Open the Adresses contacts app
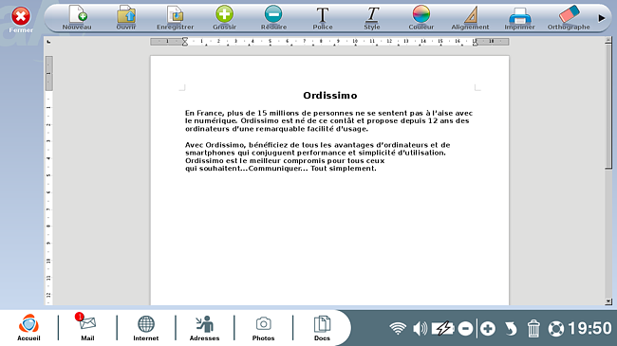The height and width of the screenshot is (346, 617). click(205, 328)
